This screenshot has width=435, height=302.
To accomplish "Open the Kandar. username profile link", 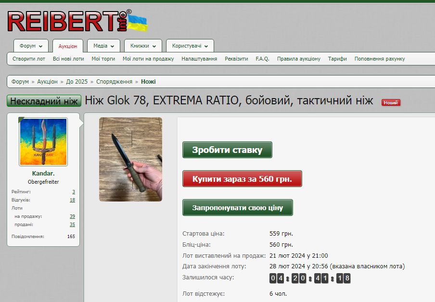I will (x=43, y=173).
